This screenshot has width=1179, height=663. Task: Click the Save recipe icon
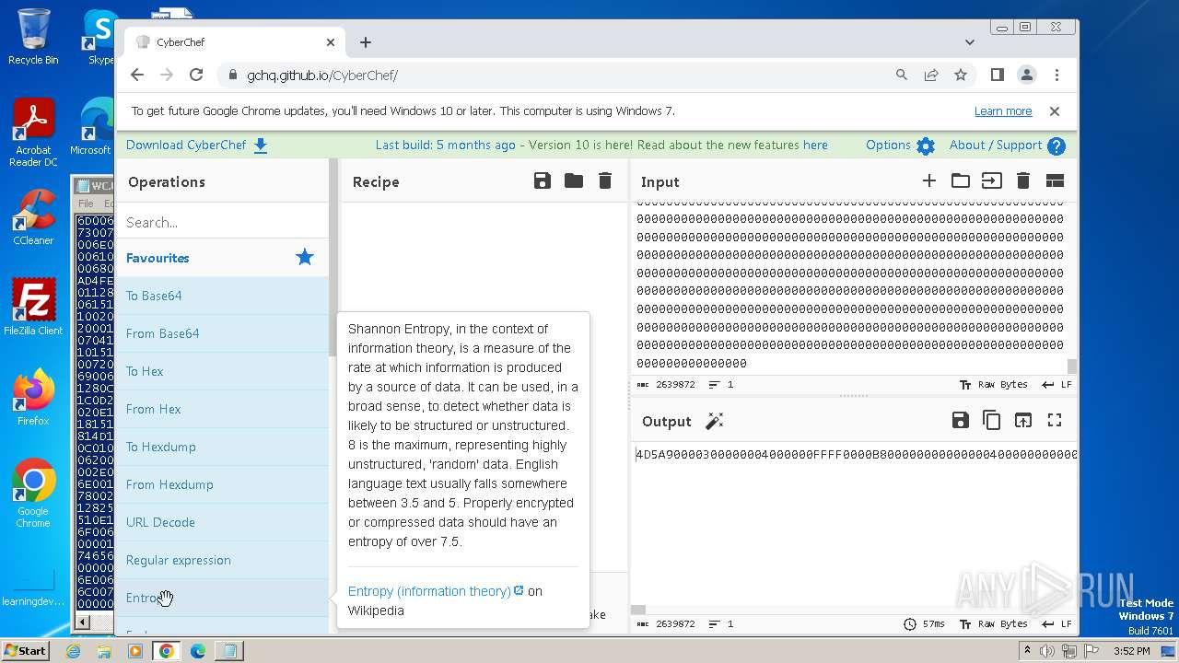543,181
